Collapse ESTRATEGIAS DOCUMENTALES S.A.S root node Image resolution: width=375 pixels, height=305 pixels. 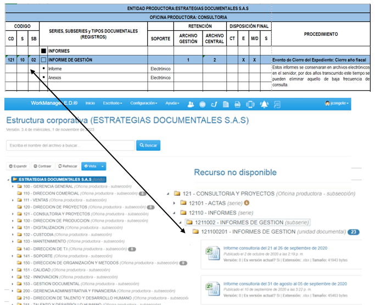(9, 180)
